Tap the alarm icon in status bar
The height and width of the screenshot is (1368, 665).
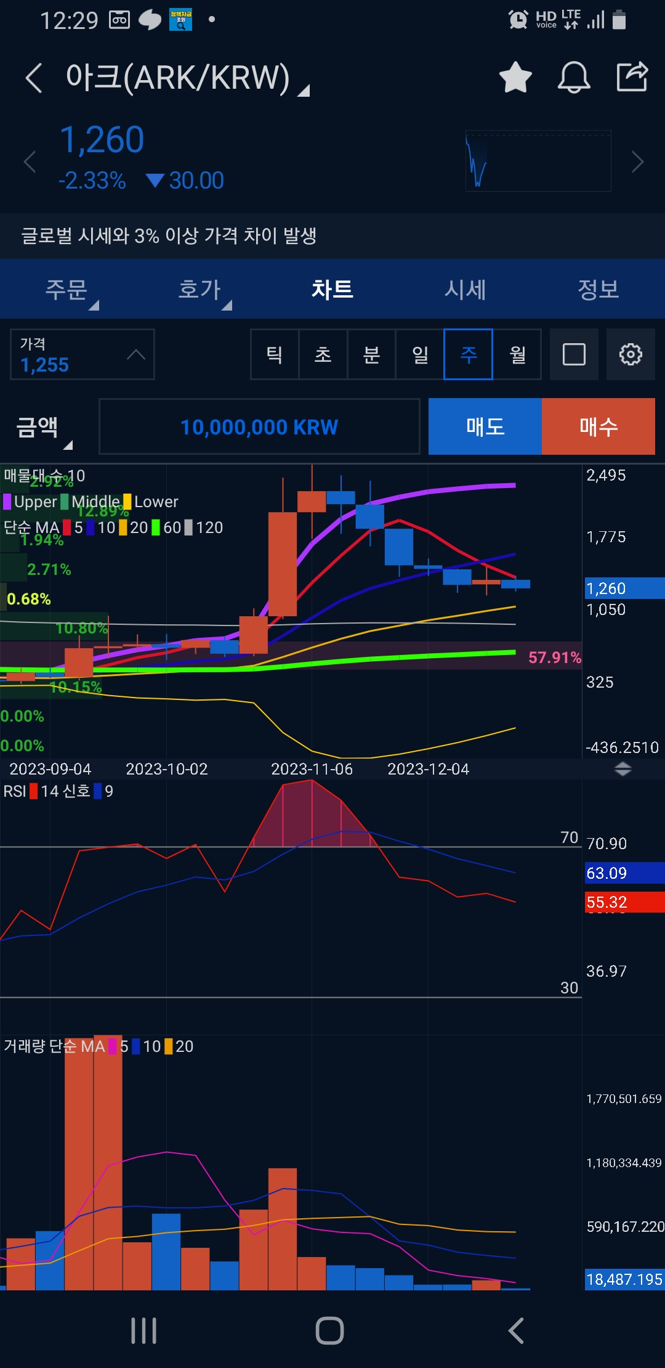[x=518, y=20]
